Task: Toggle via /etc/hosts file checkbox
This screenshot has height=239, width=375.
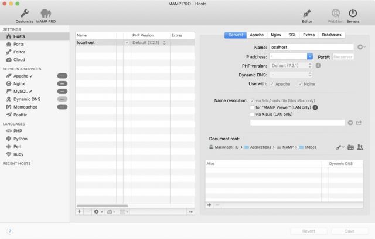Action: point(252,100)
